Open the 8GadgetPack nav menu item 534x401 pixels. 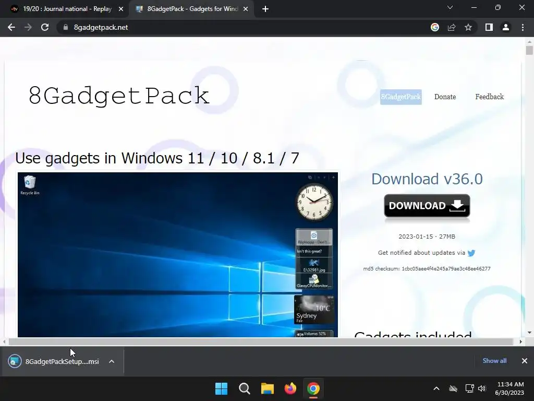[401, 97]
